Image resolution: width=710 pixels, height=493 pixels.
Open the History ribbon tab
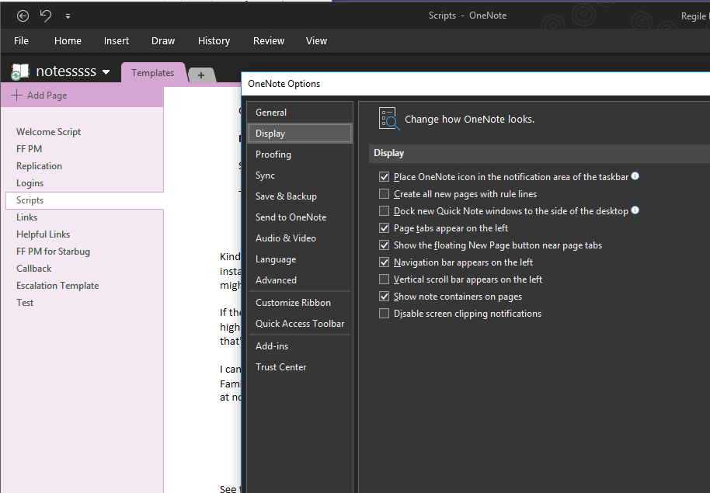click(214, 40)
